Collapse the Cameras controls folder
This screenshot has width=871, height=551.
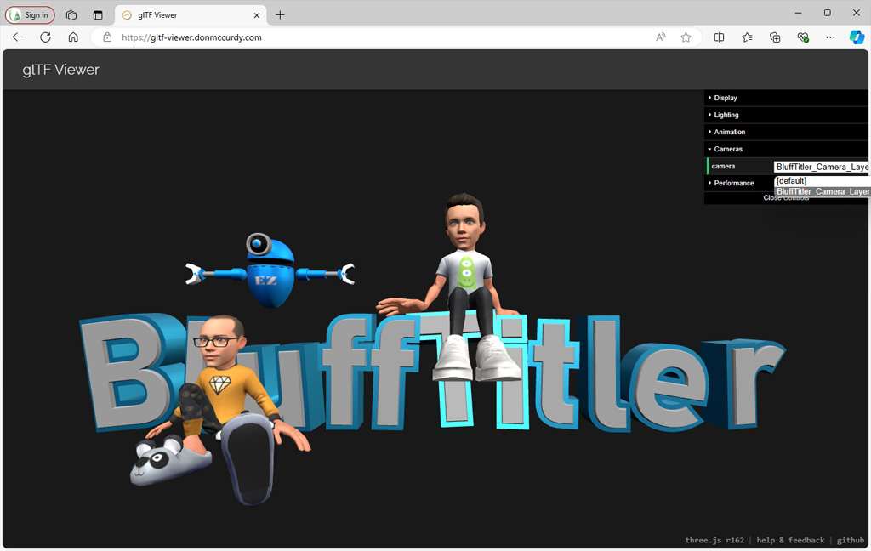tap(786, 149)
